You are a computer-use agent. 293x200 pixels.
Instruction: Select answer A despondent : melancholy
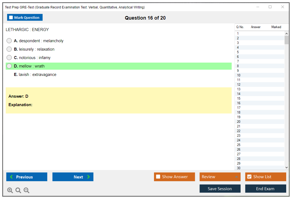[9, 41]
